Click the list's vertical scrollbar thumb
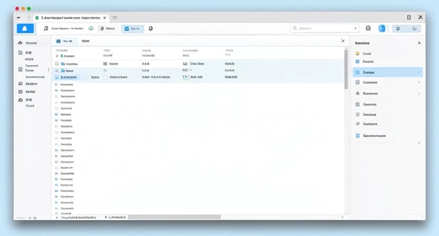The image size is (439, 236). (346, 70)
